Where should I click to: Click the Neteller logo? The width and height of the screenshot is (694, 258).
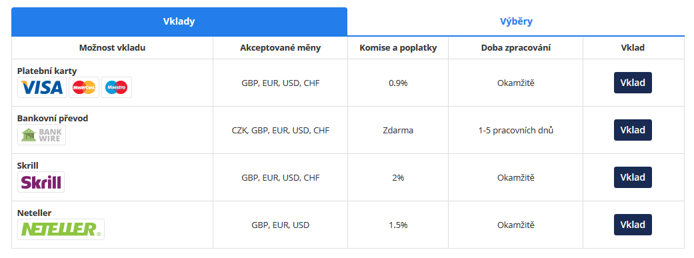pyautogui.click(x=61, y=229)
